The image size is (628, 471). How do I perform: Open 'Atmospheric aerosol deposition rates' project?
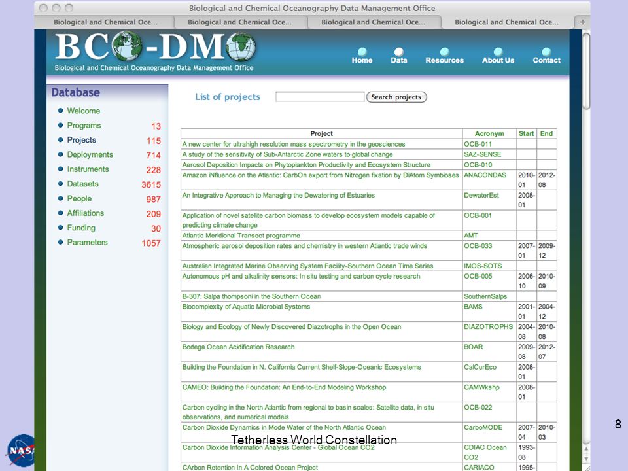[305, 246]
